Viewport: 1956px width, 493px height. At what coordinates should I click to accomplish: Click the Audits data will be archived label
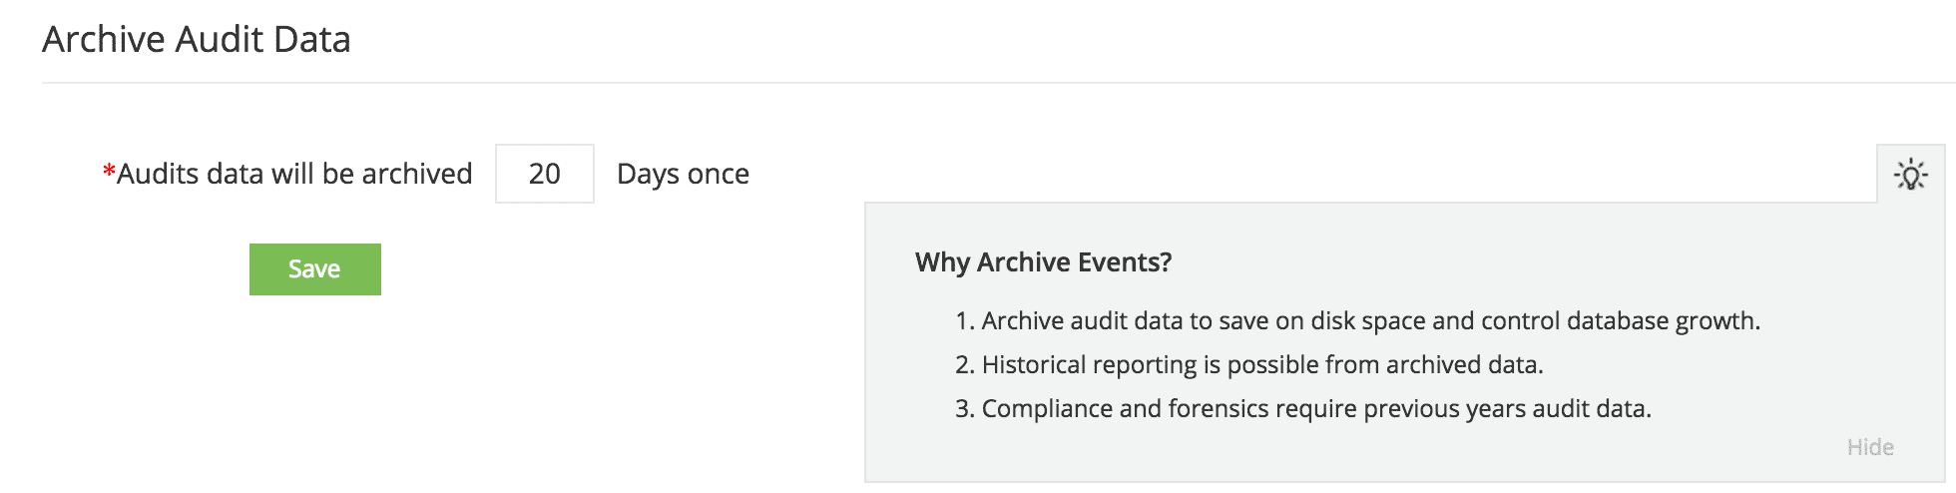294,174
